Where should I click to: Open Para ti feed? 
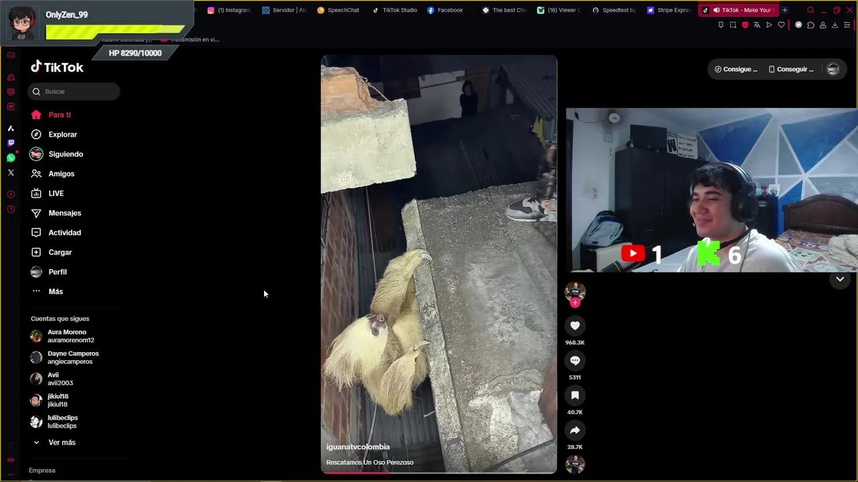pos(50,114)
